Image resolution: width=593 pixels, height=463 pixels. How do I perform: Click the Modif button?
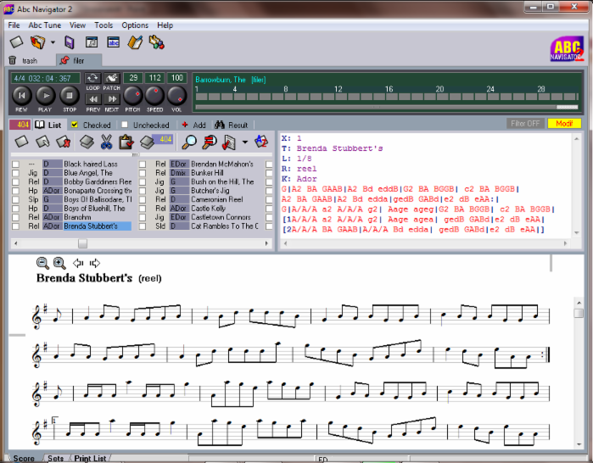click(x=563, y=124)
